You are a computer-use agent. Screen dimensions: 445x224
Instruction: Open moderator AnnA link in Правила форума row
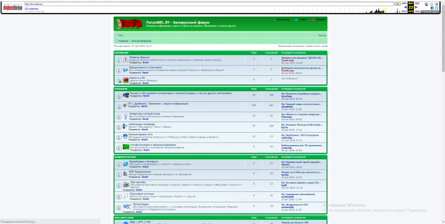[145, 62]
